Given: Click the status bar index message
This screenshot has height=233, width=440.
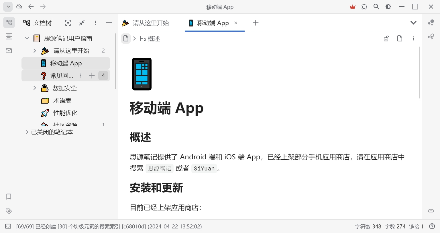Looking at the screenshot, I should coord(109,226).
